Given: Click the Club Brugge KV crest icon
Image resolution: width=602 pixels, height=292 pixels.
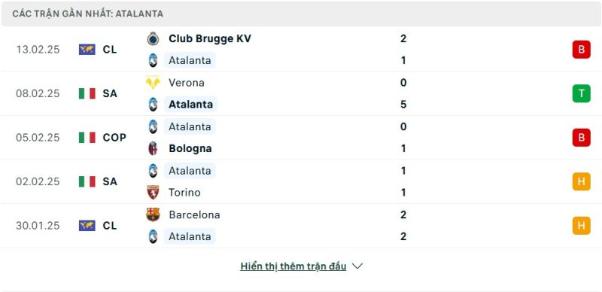Looking at the screenshot, I should (153, 38).
